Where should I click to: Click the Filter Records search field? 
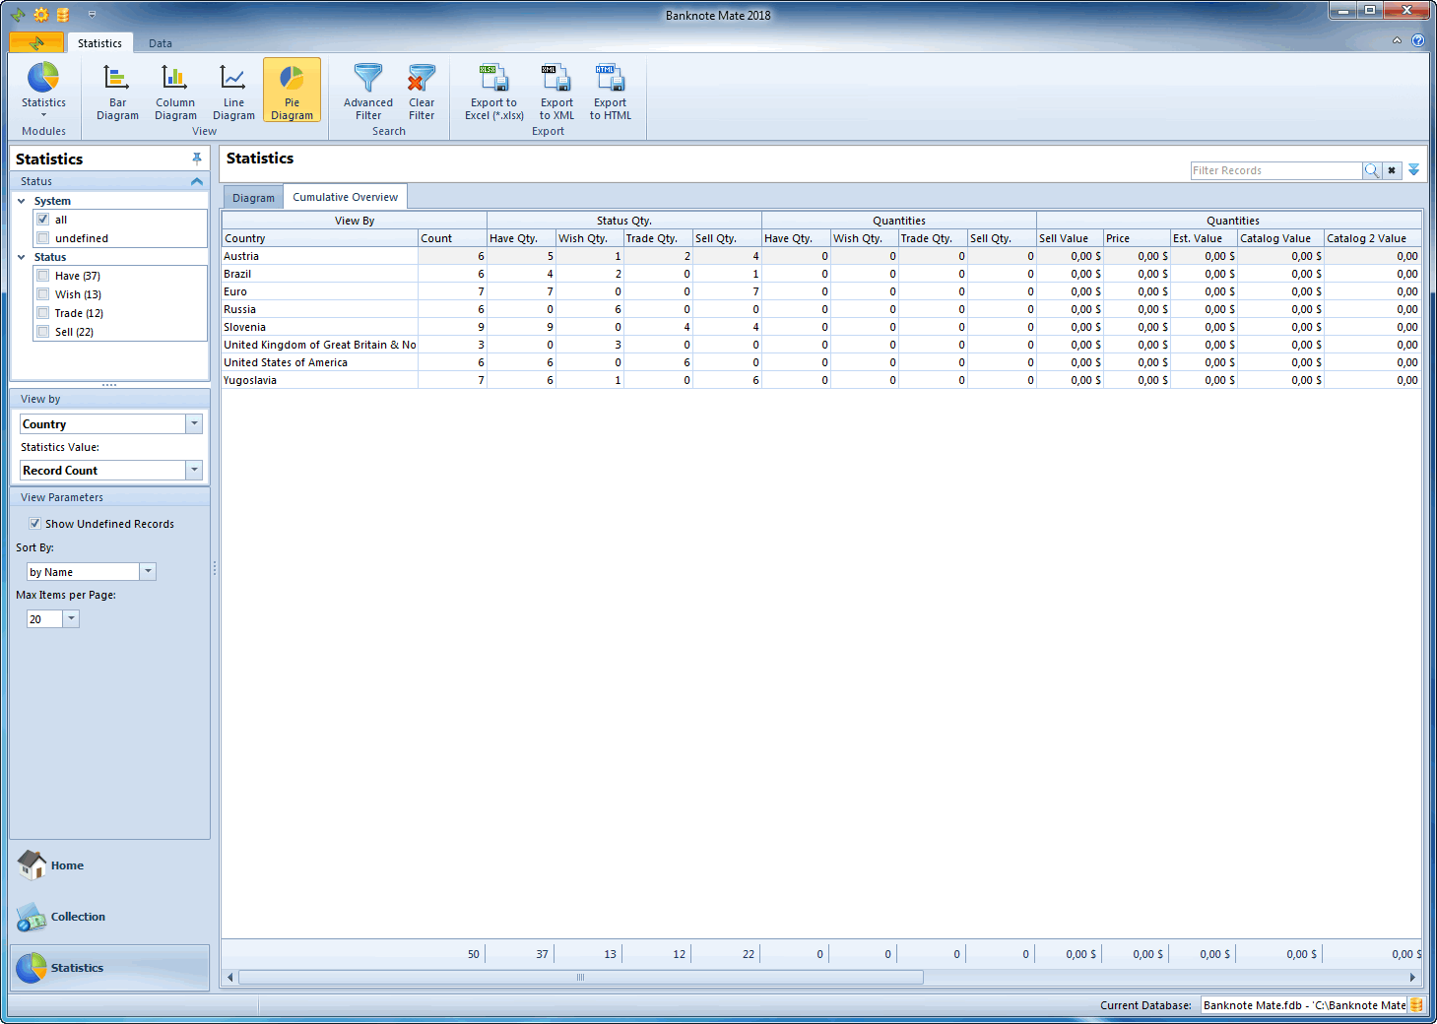point(1275,170)
